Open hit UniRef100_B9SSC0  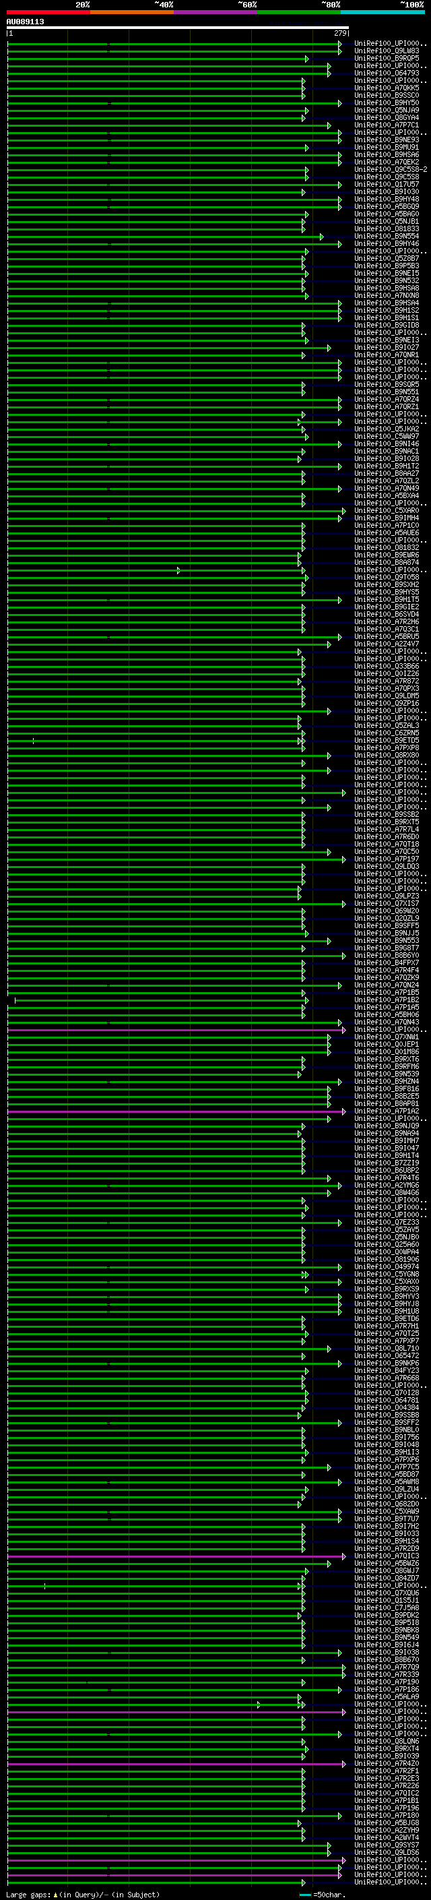[x=387, y=95]
